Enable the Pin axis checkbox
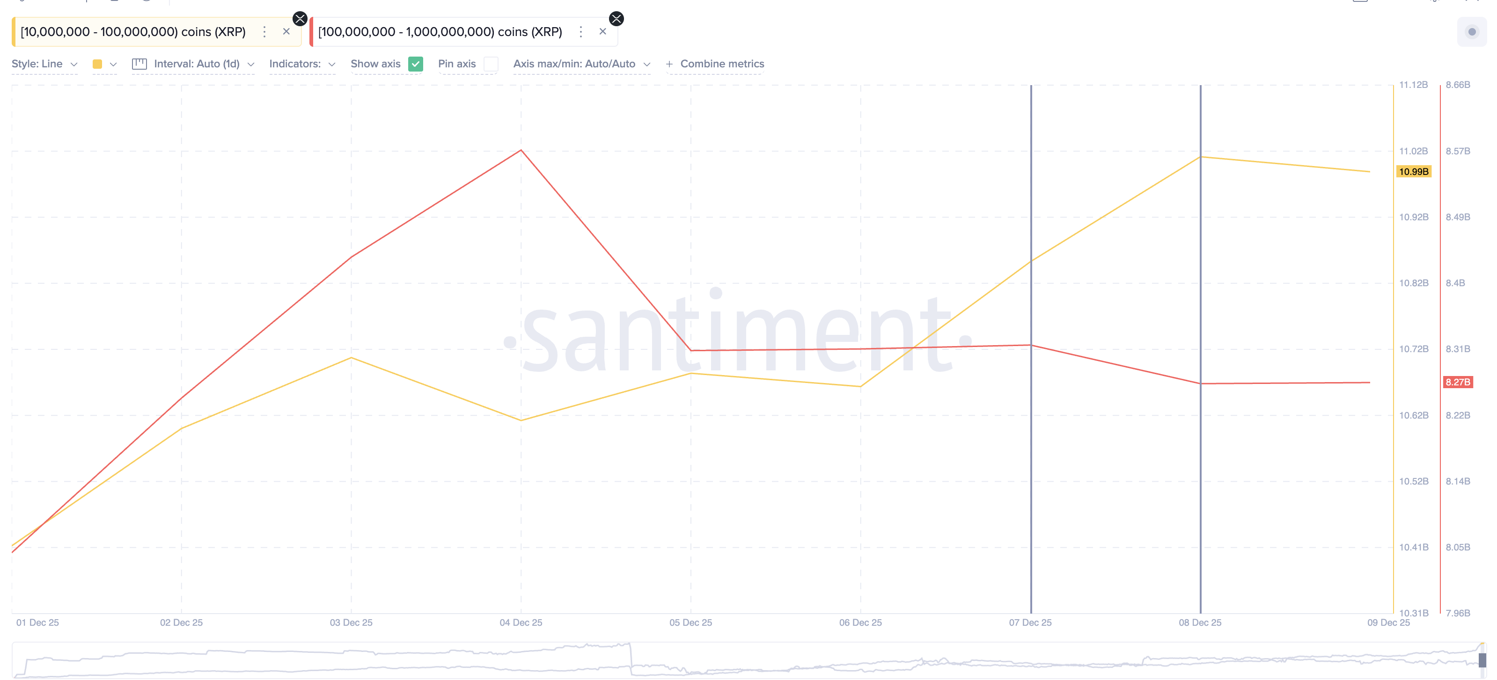 492,64
